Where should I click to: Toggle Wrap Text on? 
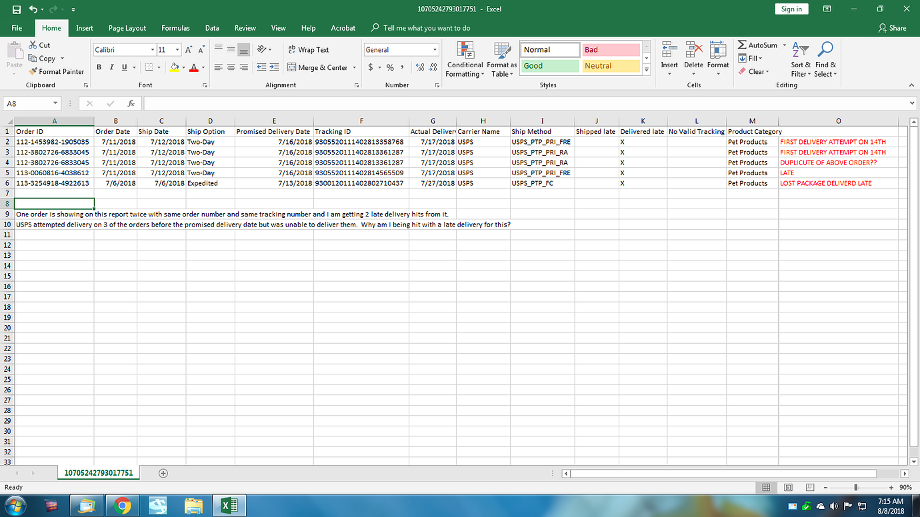pos(308,49)
